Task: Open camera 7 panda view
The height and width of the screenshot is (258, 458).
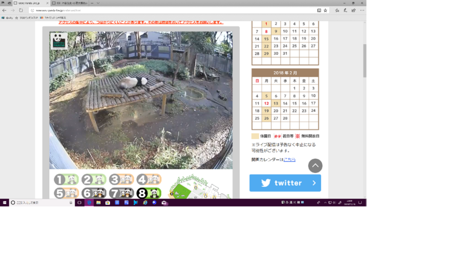Action: point(121,193)
